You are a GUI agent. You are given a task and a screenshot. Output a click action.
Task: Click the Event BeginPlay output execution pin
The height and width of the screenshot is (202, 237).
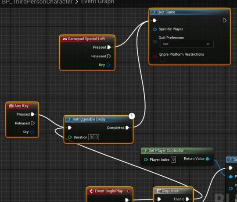[x=127, y=200]
